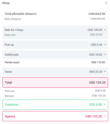Open the three-dot menu beside Price

click(x=106, y=3)
